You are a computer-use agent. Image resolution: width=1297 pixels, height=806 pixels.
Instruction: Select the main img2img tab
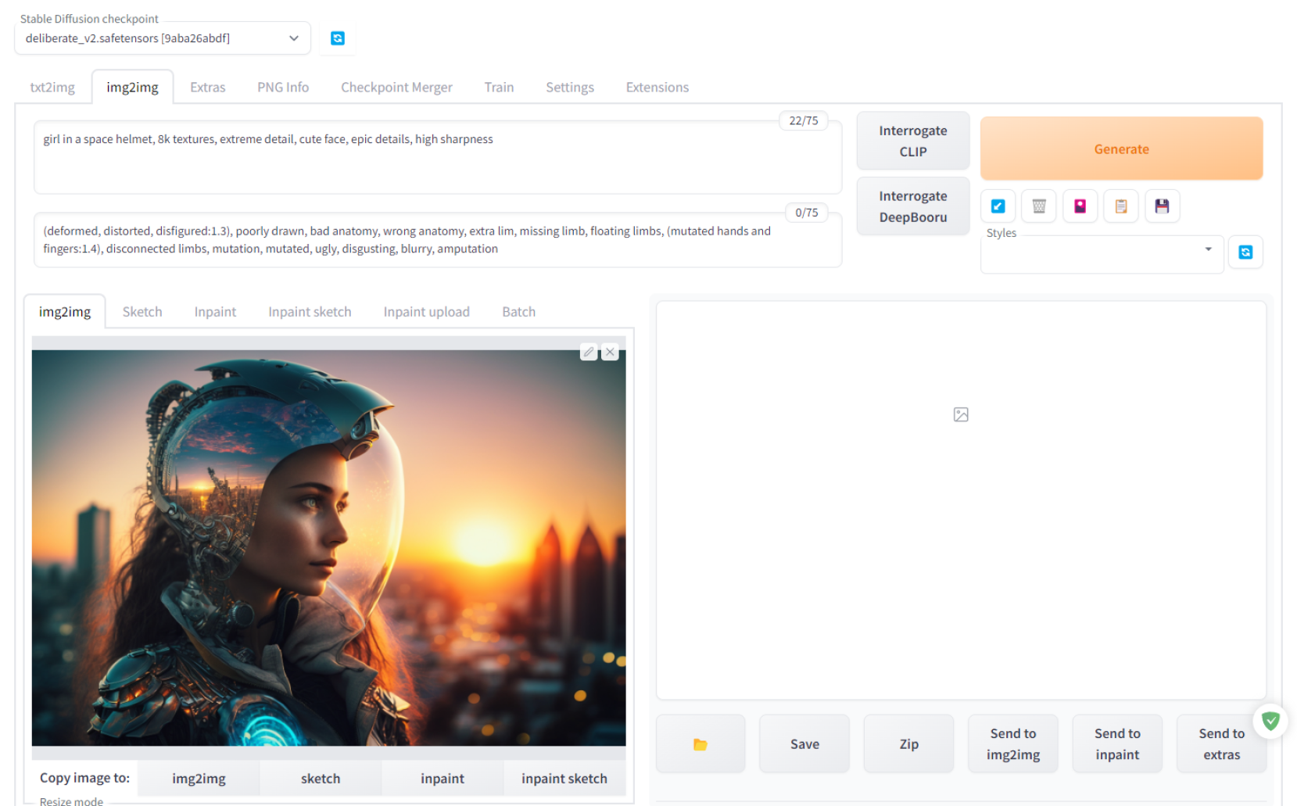tap(133, 87)
